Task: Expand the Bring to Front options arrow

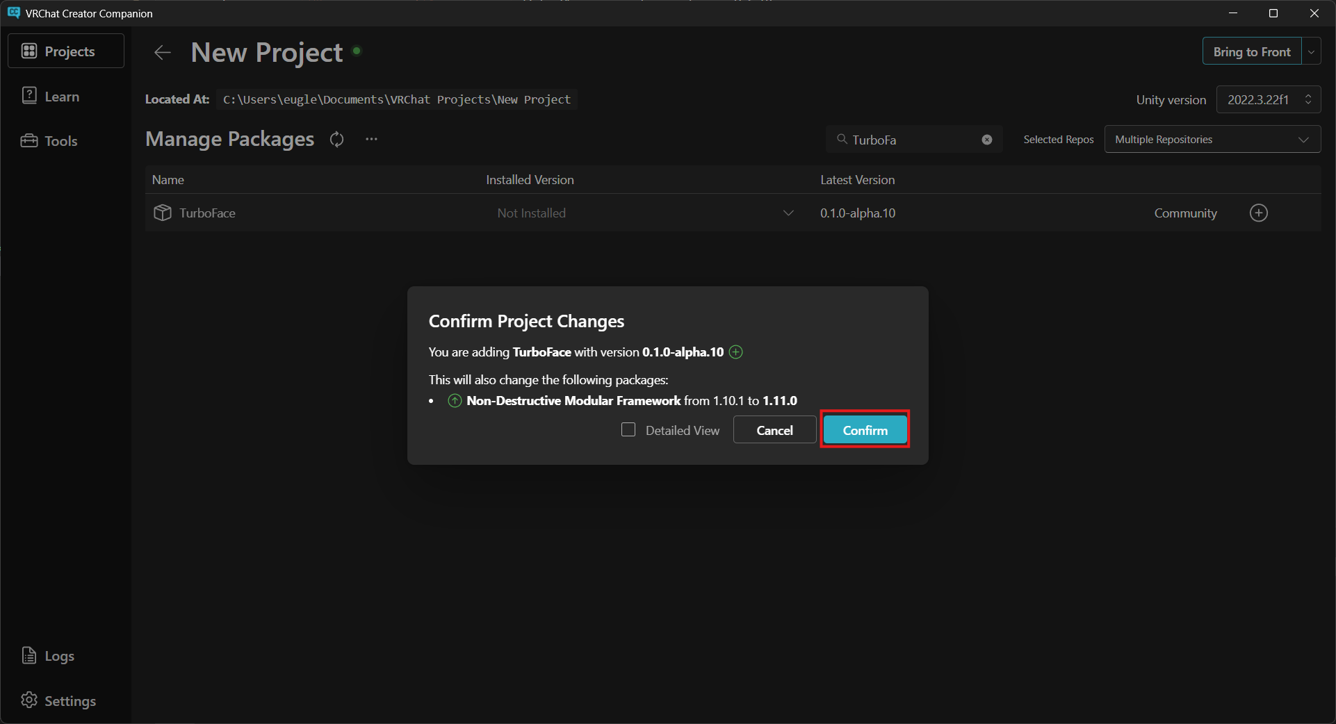Action: (x=1312, y=51)
